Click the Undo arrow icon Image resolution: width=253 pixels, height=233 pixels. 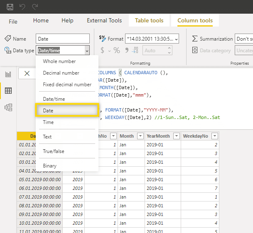click(22, 7)
